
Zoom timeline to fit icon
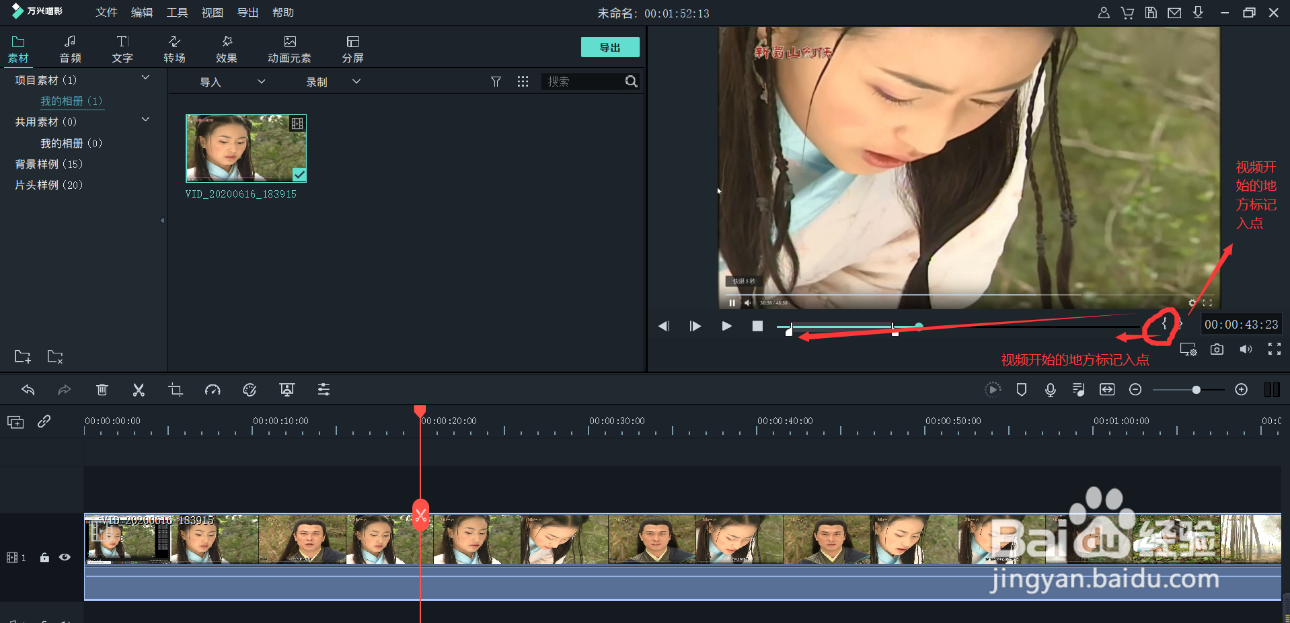pyautogui.click(x=1107, y=390)
